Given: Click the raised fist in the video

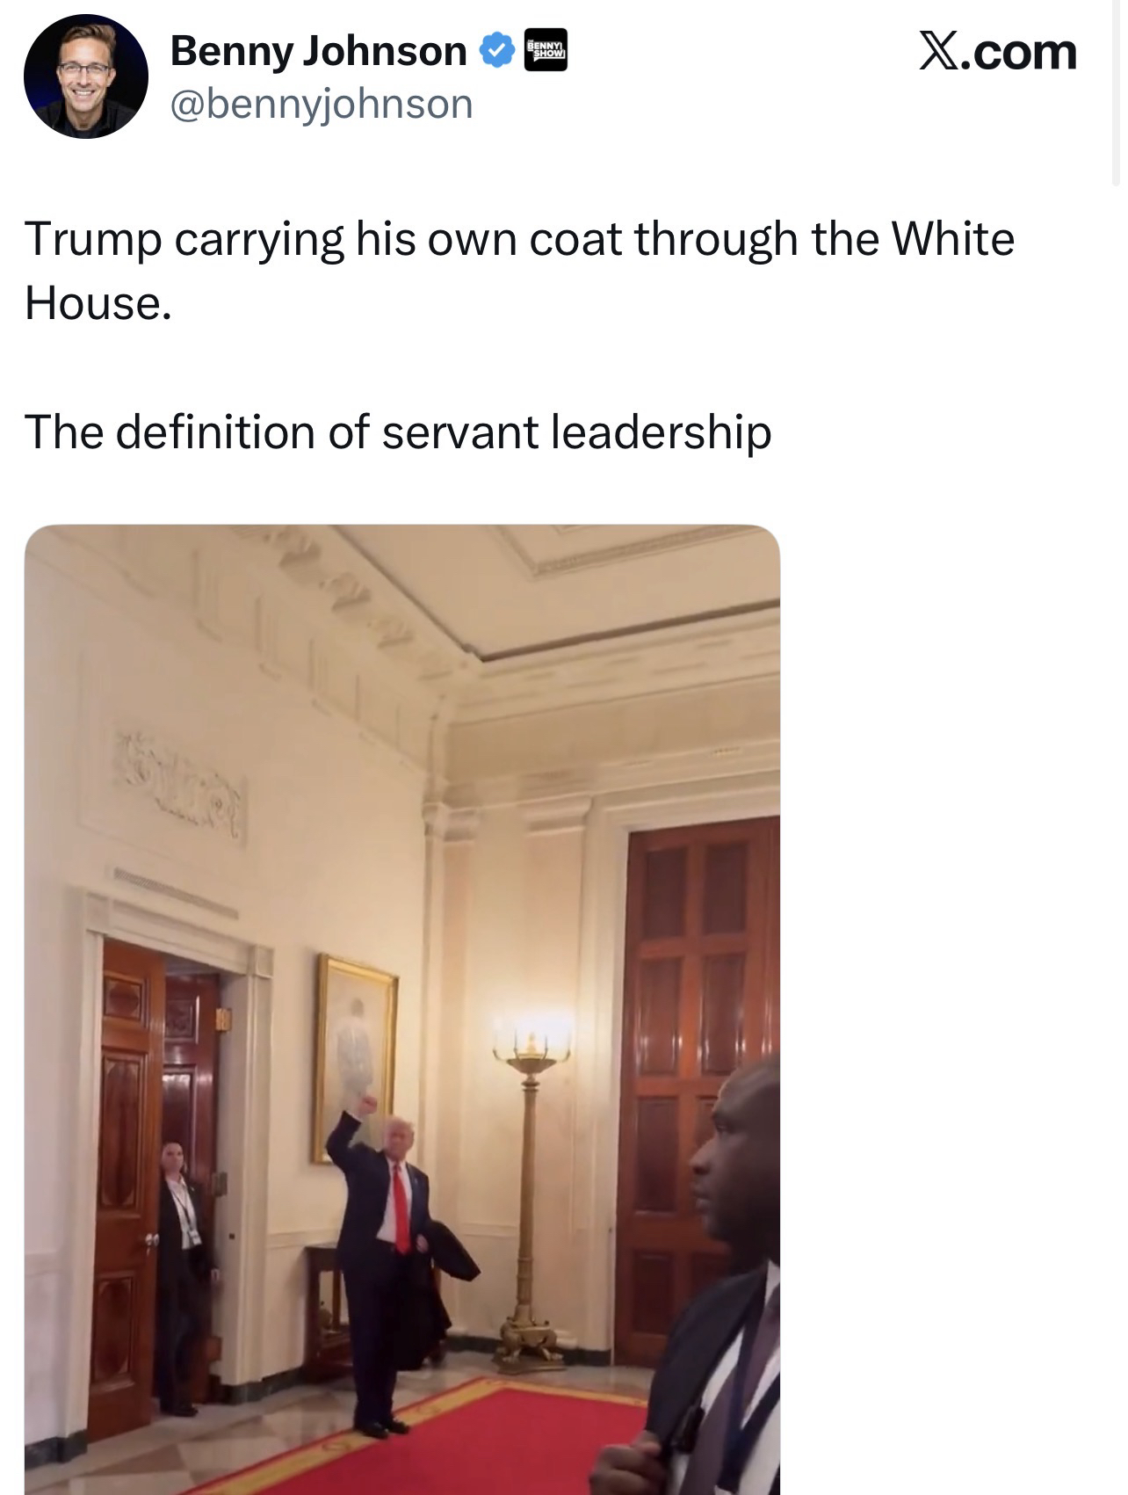Looking at the screenshot, I should pyautogui.click(x=365, y=1105).
